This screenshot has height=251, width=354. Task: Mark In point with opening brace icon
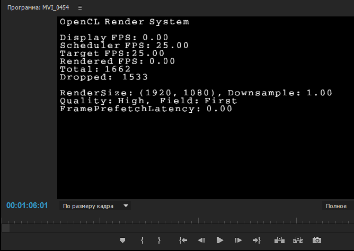pos(142,240)
